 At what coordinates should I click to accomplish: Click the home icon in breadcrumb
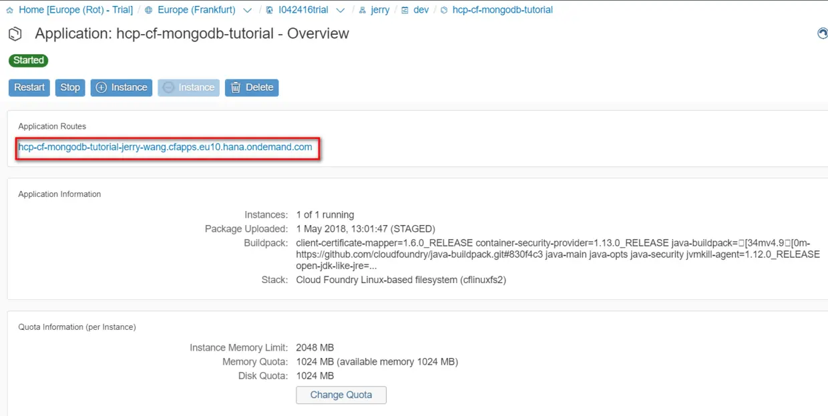pos(10,10)
